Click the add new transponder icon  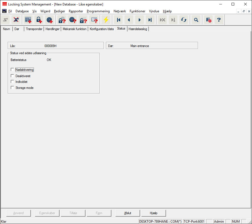[49, 20]
